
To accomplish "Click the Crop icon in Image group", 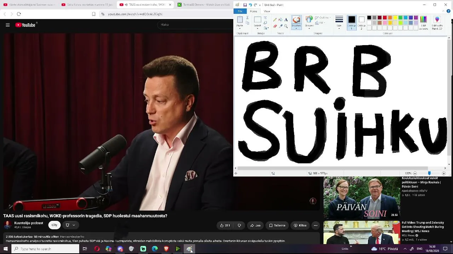I will pyautogui.click(x=265, y=18).
